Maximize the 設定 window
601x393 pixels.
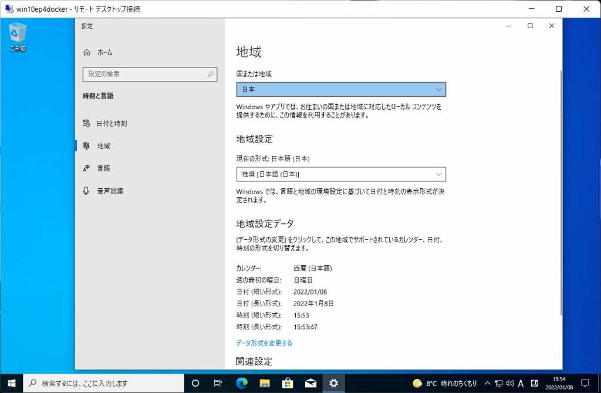coord(530,26)
